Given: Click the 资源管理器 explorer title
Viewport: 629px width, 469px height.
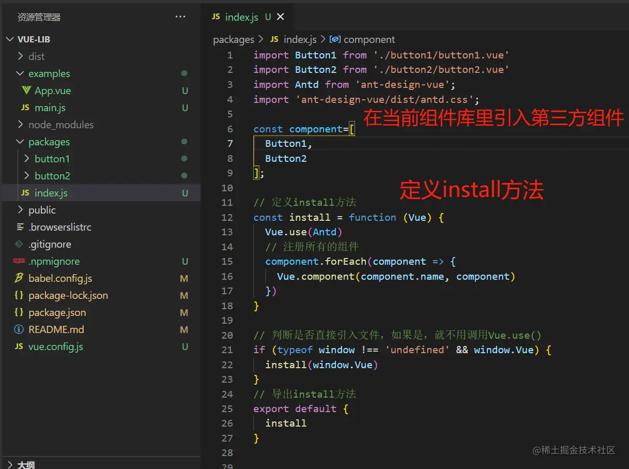Looking at the screenshot, I should pos(39,17).
